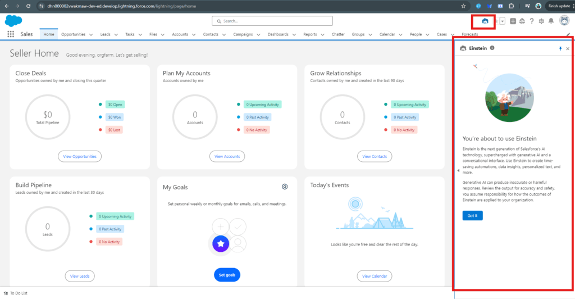Go to the Chatter tab
Image resolution: width=575 pixels, height=299 pixels.
338,34
